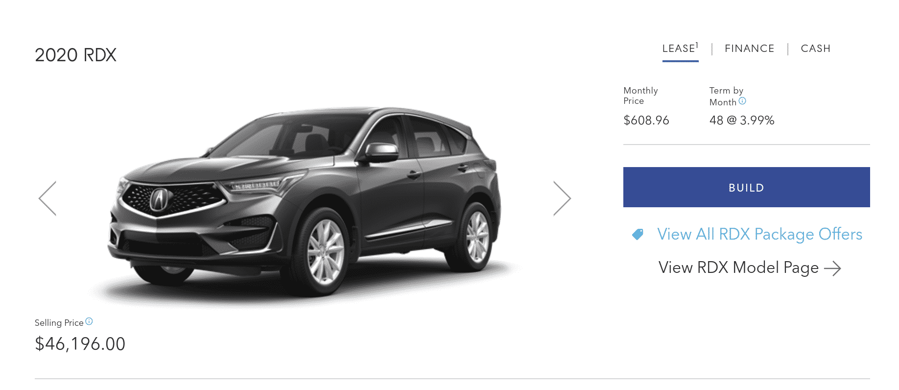
Task: Open the Selling Price info icon
Action: [89, 321]
